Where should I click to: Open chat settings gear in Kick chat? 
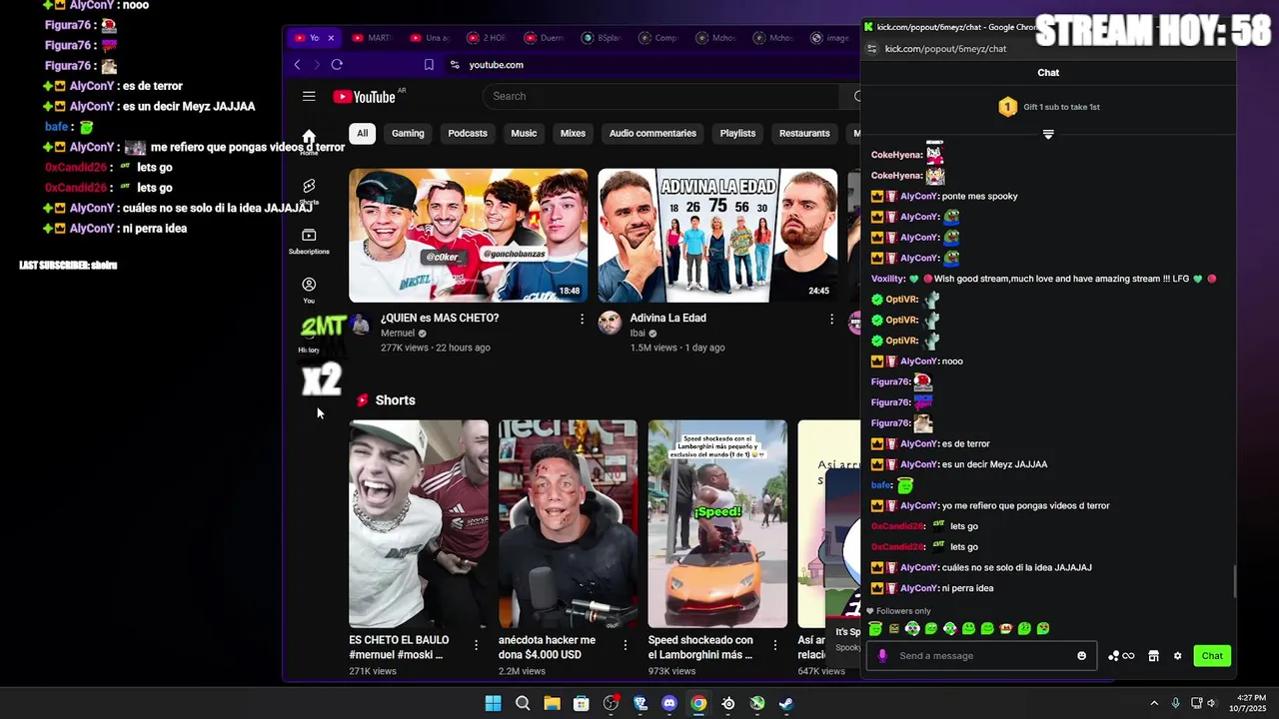click(x=1177, y=656)
